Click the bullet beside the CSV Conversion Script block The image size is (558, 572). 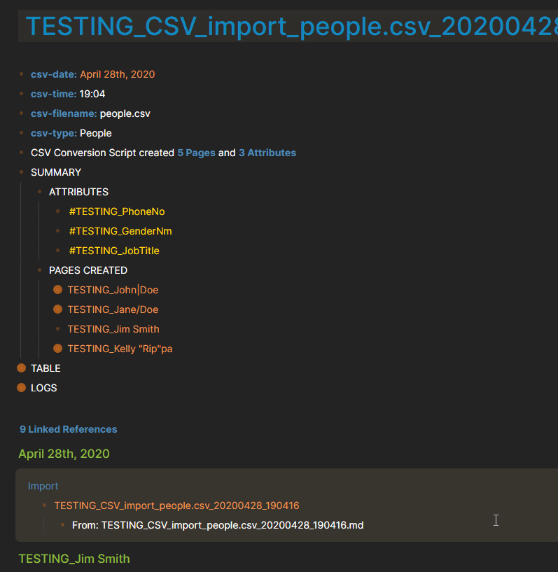pos(22,153)
